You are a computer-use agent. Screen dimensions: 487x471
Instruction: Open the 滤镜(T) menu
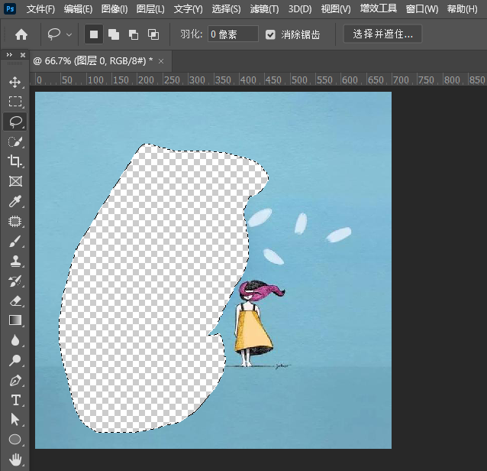(264, 9)
